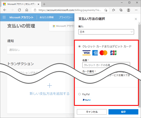Click the American Express card logo
The image size is (141, 118).
95,53
